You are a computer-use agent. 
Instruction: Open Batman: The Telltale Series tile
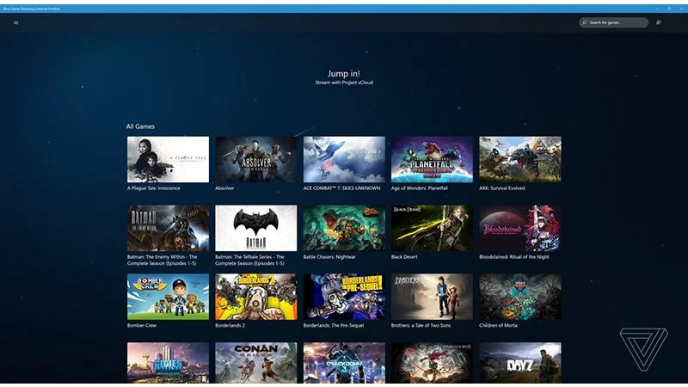point(255,228)
